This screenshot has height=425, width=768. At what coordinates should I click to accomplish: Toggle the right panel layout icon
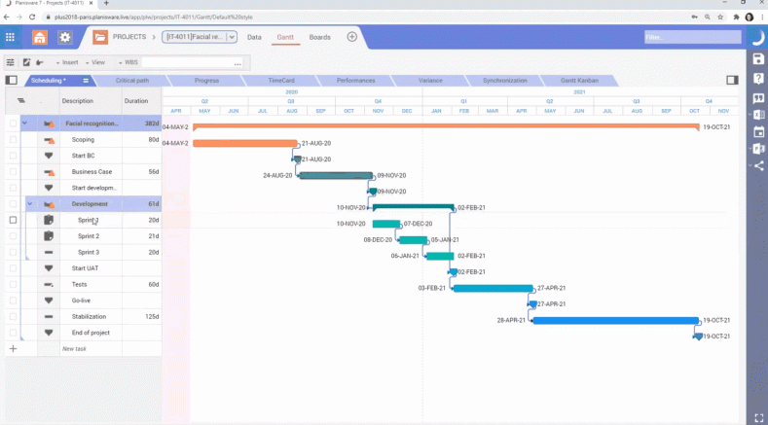[x=732, y=80]
